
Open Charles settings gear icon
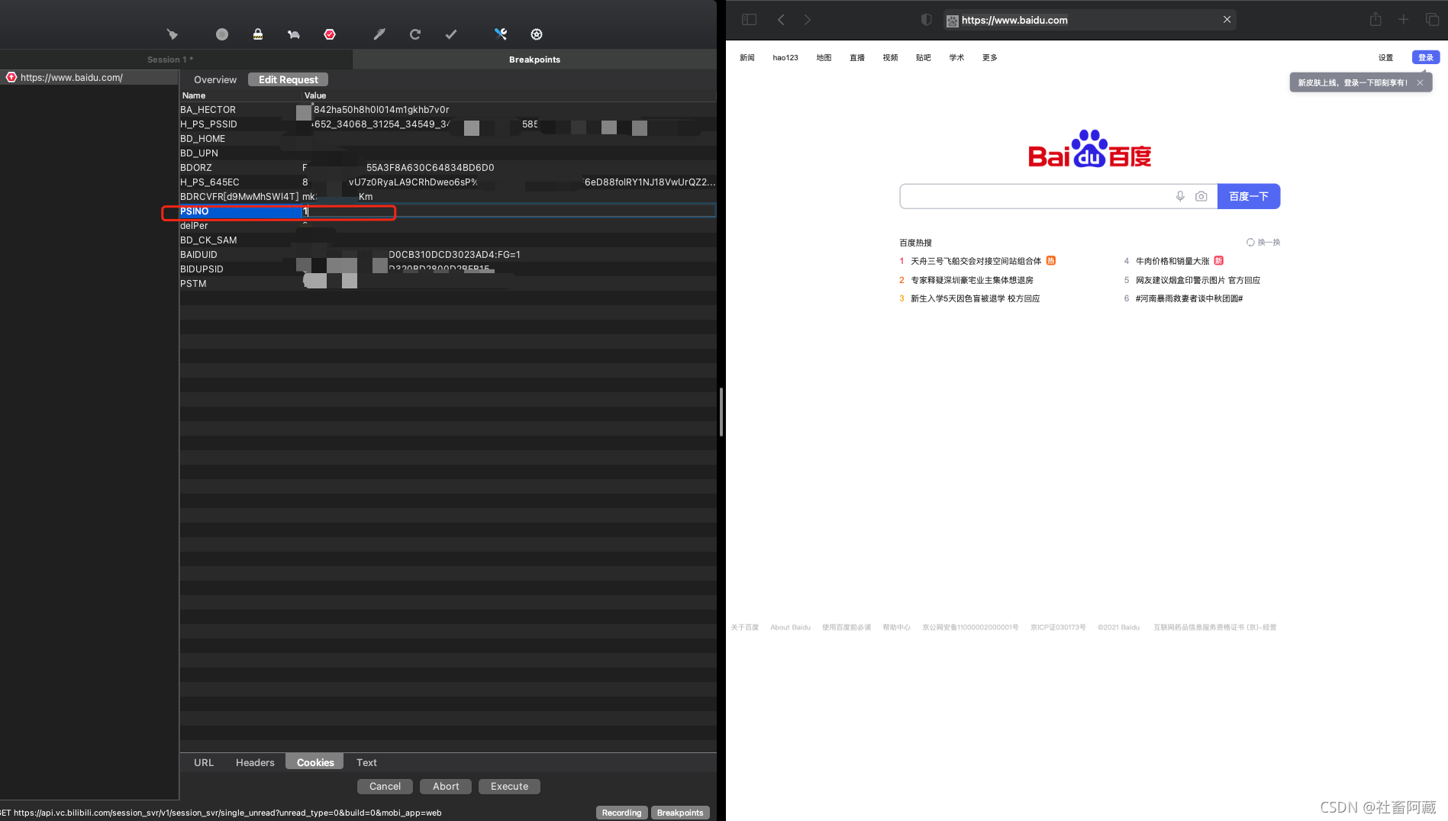coord(537,34)
